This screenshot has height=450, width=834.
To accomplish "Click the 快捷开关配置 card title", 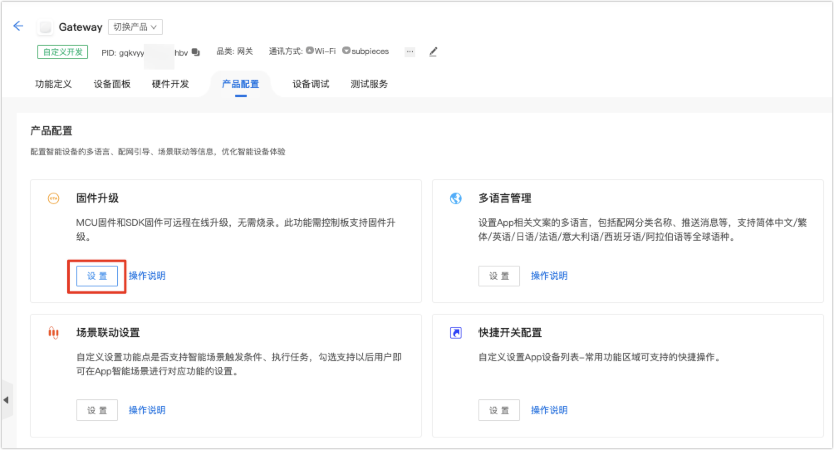I will click(x=510, y=333).
